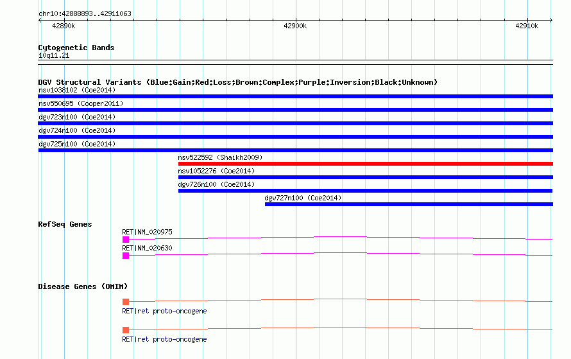The height and width of the screenshot is (359, 571).
Task: Click the 42910k ruler tick label
Action: (527, 26)
